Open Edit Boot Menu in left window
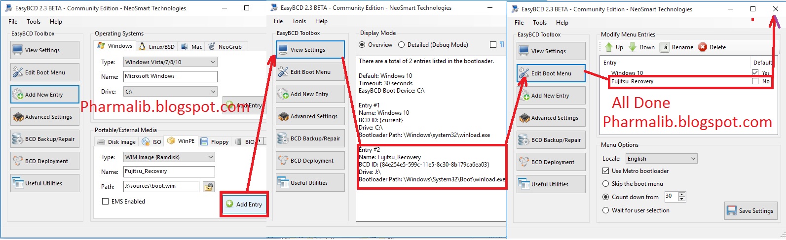The image size is (786, 240). point(45,72)
